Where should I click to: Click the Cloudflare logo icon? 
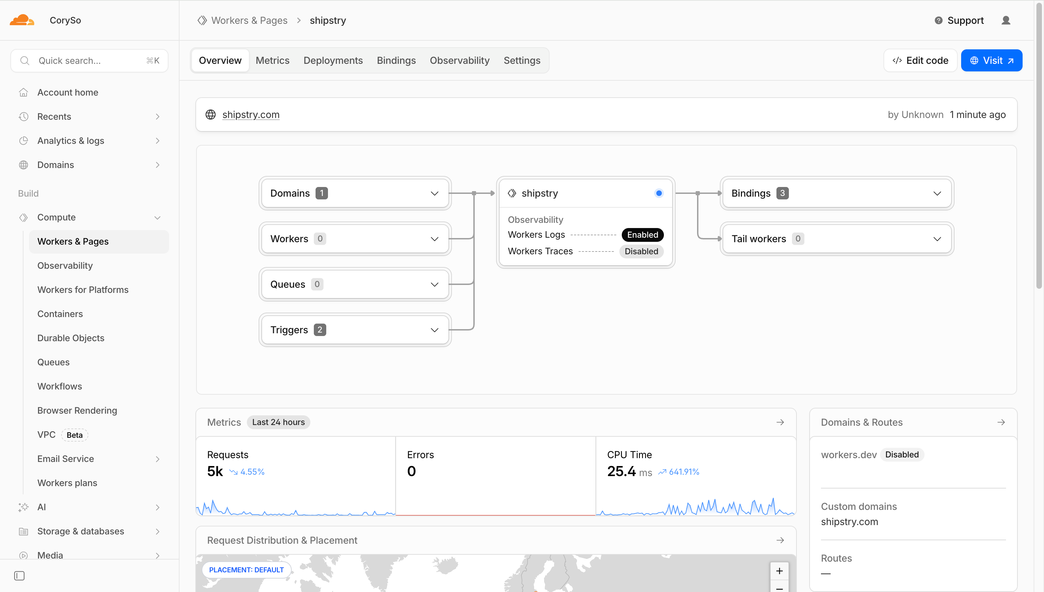(x=21, y=20)
